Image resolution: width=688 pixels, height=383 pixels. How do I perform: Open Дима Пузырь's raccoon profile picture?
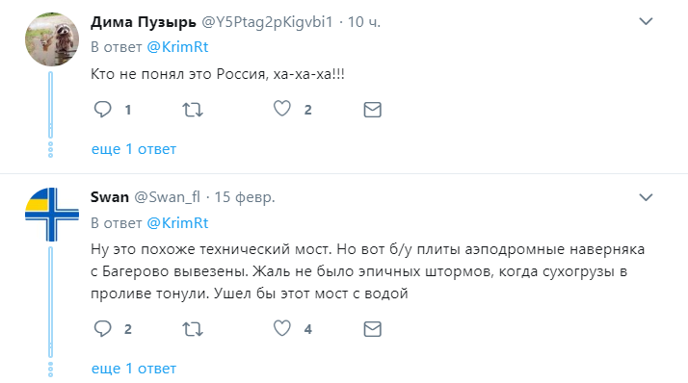pos(52,39)
